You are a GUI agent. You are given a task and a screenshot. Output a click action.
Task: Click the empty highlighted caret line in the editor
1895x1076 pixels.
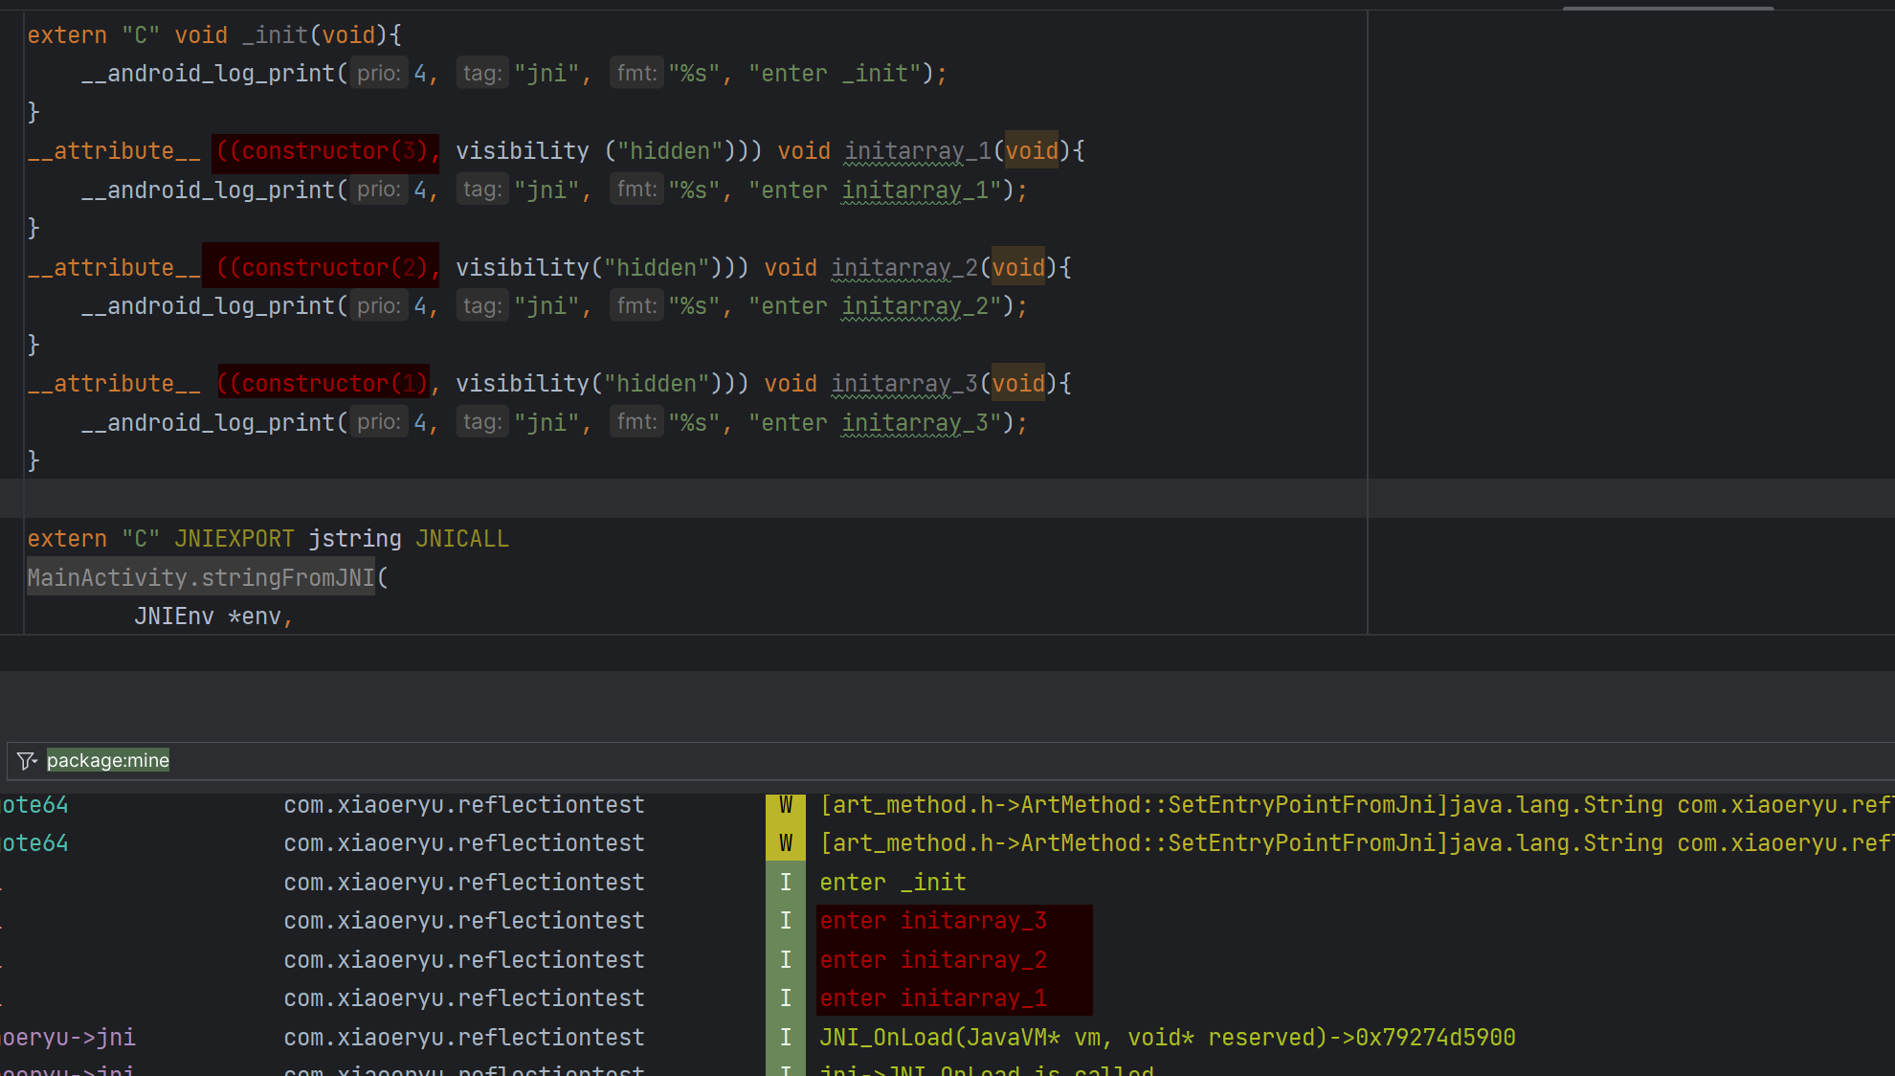[670, 499]
